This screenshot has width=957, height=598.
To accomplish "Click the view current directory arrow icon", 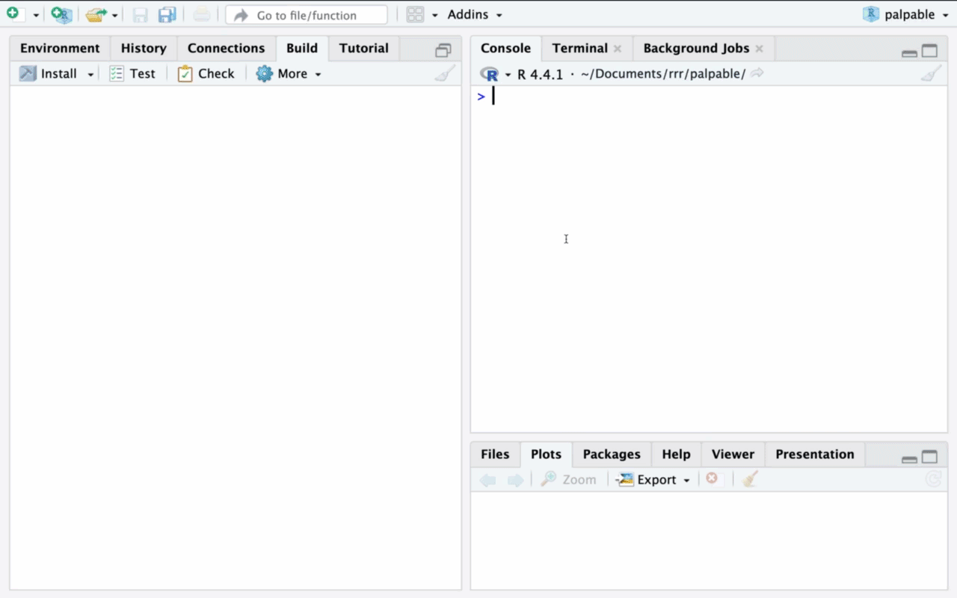I will coord(757,73).
